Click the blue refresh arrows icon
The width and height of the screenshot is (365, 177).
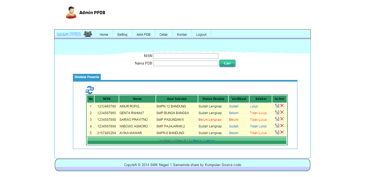[90, 90]
